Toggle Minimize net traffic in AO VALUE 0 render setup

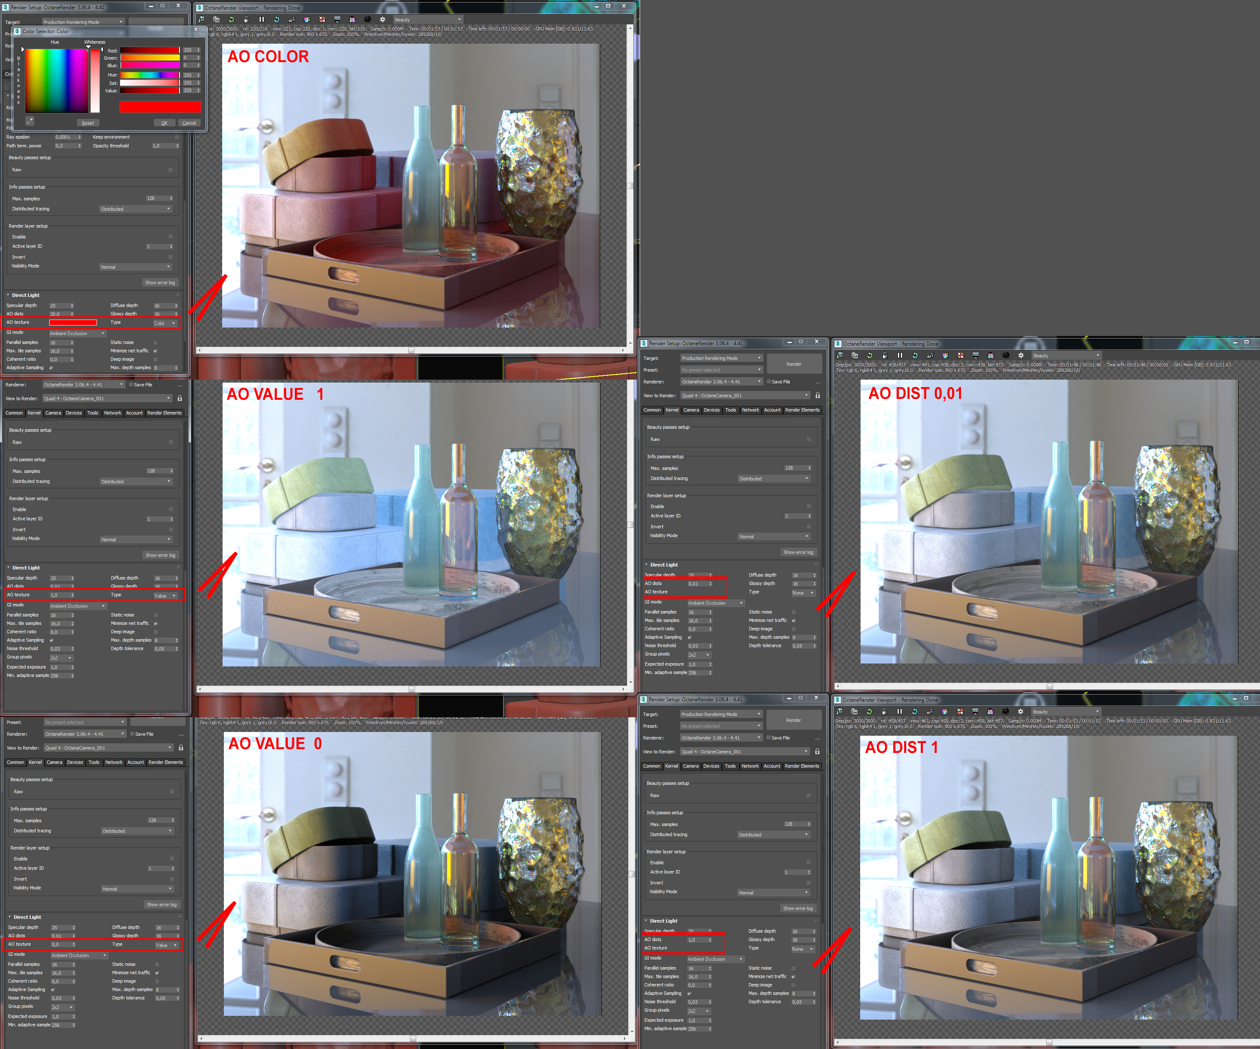[x=157, y=973]
